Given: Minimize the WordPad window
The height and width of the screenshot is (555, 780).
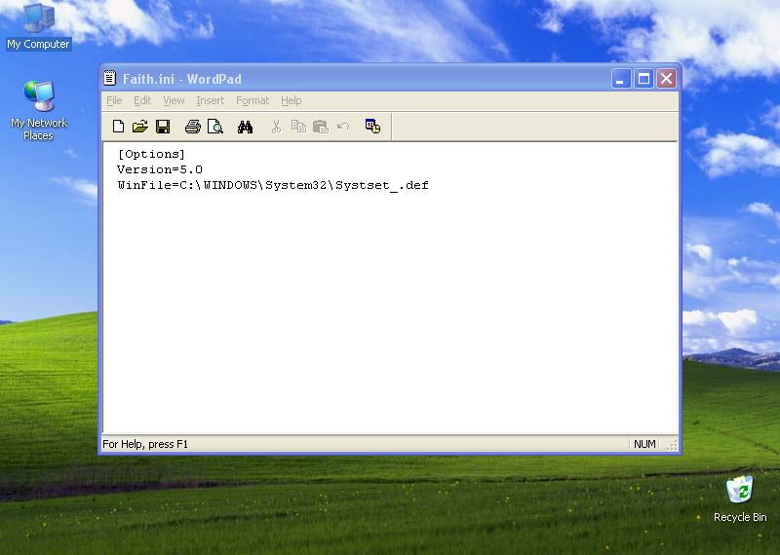Looking at the screenshot, I should click(x=621, y=79).
